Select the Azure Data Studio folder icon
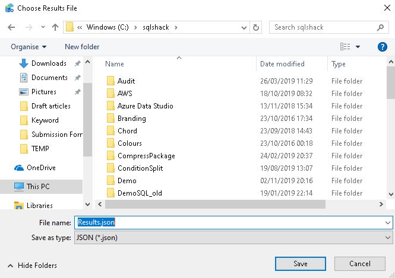The width and height of the screenshot is (395, 278). [110, 106]
